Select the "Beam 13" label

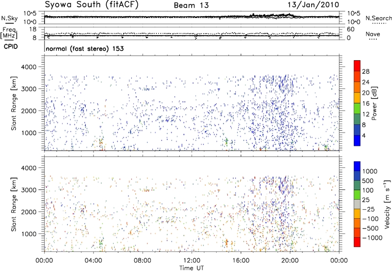[191, 5]
